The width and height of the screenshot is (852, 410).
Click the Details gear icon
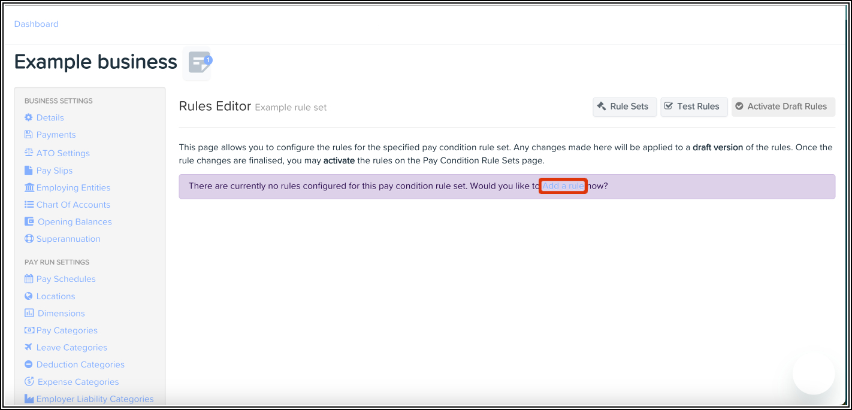(29, 117)
